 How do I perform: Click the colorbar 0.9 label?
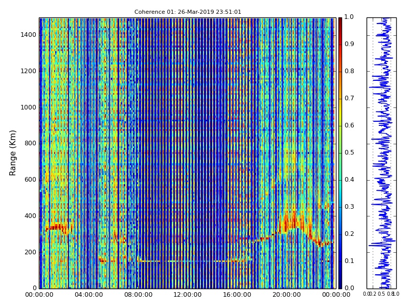tap(349, 44)
